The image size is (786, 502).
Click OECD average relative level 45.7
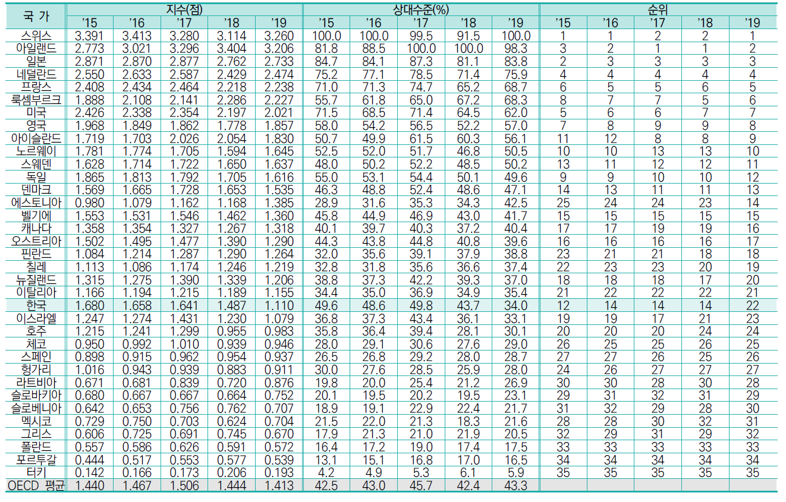coord(420,486)
